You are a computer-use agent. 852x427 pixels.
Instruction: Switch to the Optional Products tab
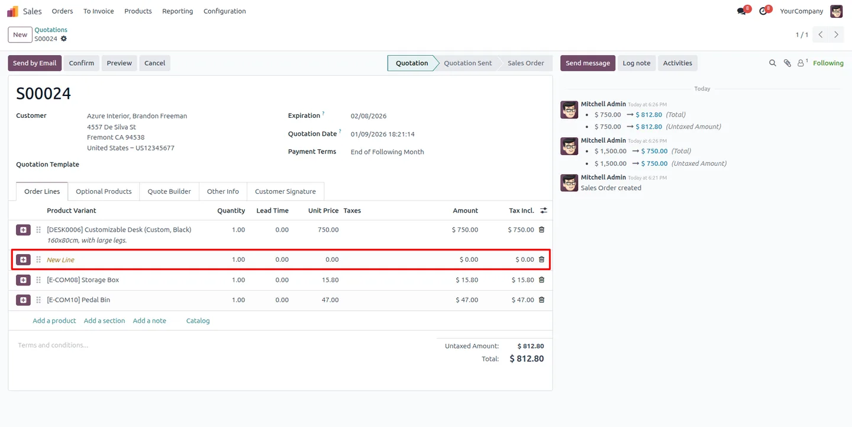[104, 191]
